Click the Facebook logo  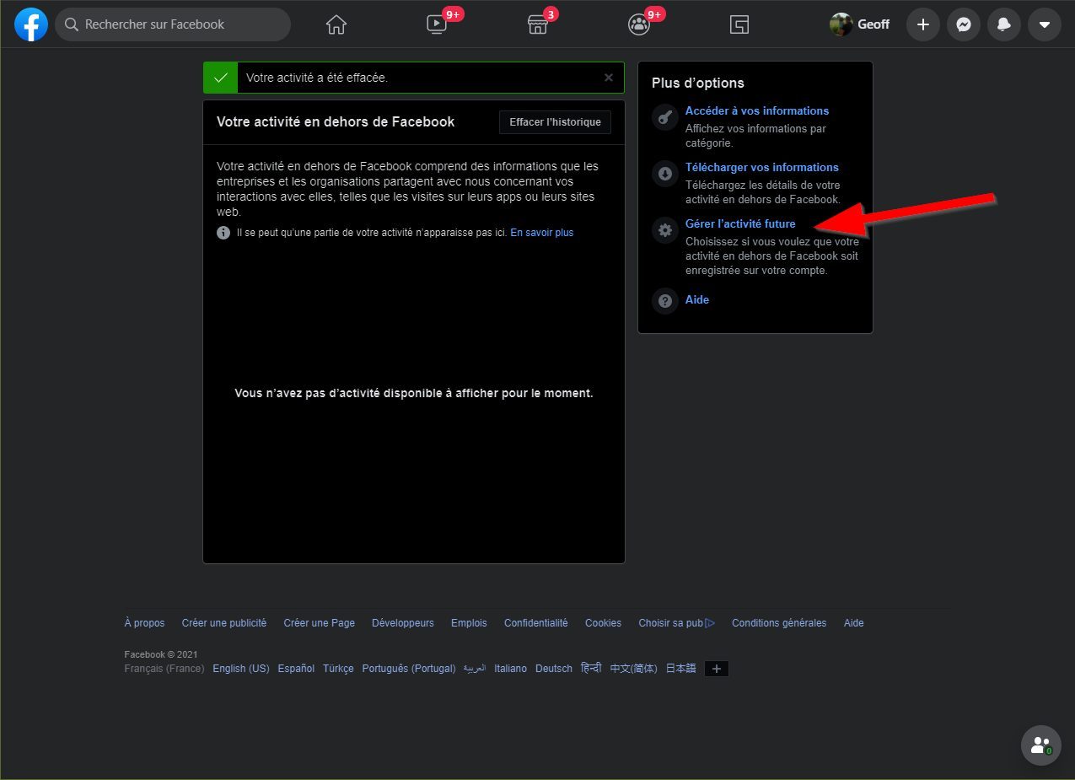pos(31,24)
